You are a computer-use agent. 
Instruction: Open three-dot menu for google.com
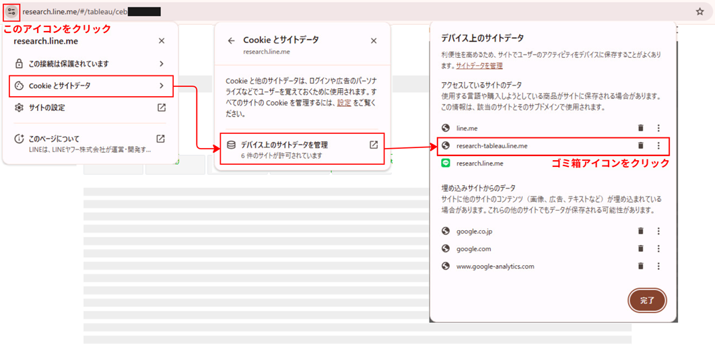click(x=658, y=248)
